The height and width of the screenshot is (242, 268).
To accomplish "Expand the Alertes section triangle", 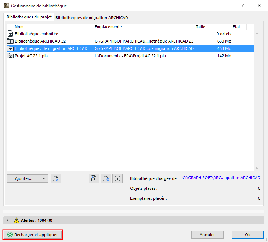I will pos(7,220).
